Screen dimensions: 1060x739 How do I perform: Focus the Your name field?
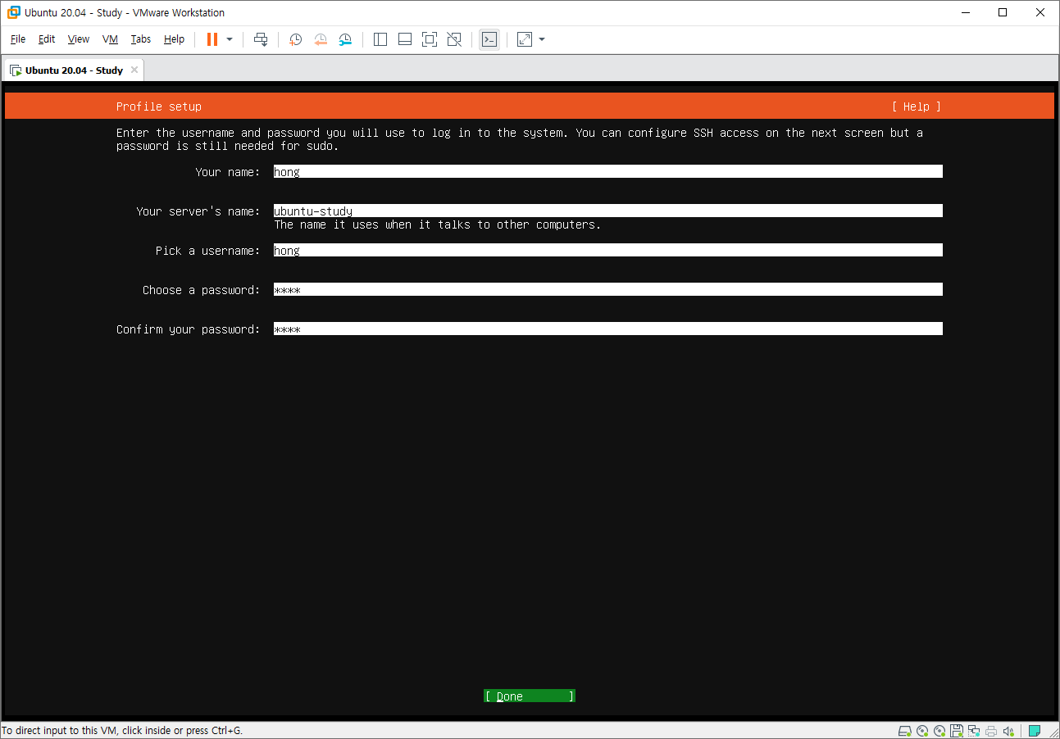pyautogui.click(x=608, y=172)
